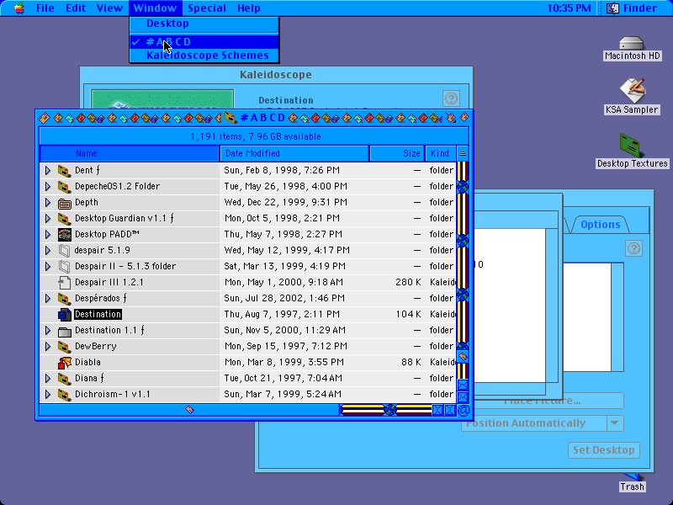
Task: Click the Destination 1.1 ƒ folder icon
Action: [65, 331]
